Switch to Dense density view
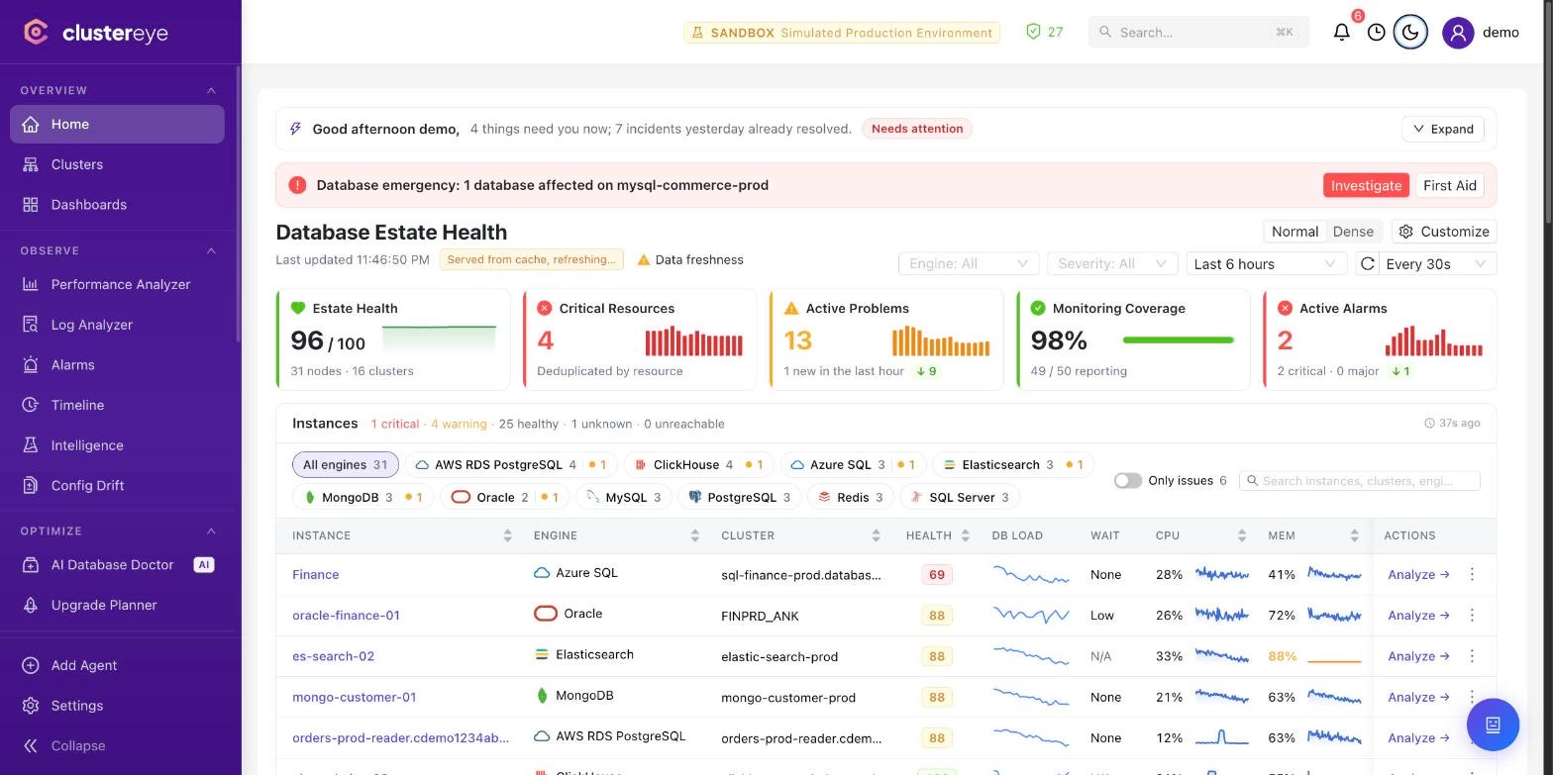The image size is (1553, 775). (x=1353, y=232)
